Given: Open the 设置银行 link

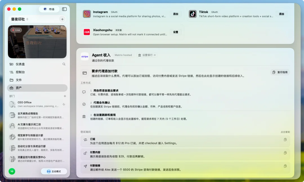Looking at the screenshot, I should [147, 55].
